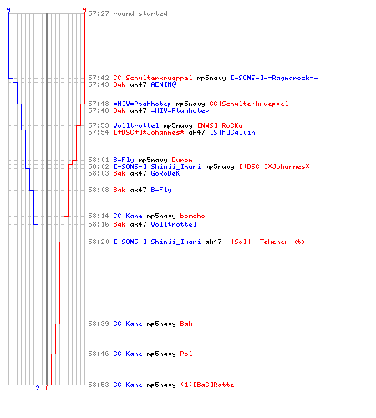The width and height of the screenshot is (376, 418).
Task: Select Volltrottel killer name at 57:53
Action: click(136, 125)
